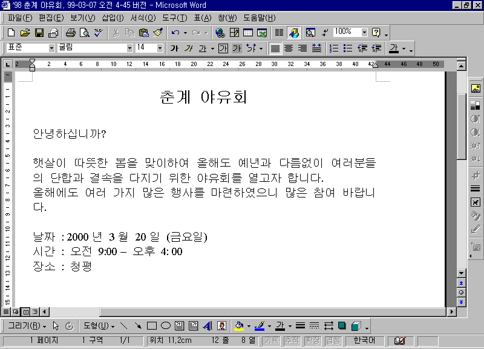Open the 그리기(R) Draw menu dropdown
484x349 pixels.
pyautogui.click(x=27, y=326)
